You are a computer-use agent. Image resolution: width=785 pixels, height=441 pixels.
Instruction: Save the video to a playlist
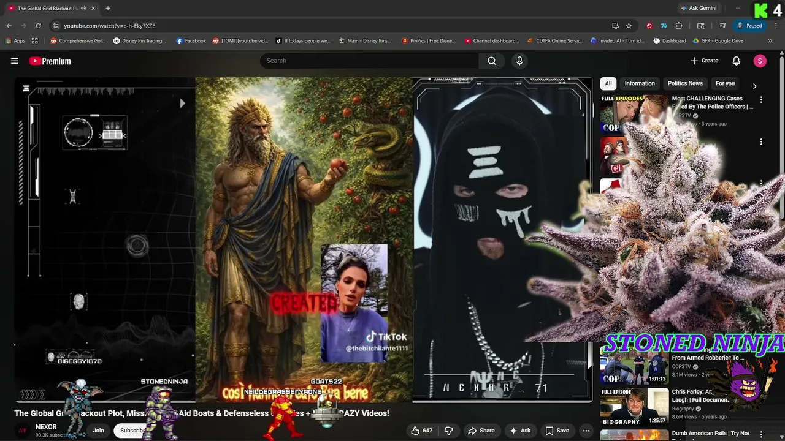coord(557,431)
